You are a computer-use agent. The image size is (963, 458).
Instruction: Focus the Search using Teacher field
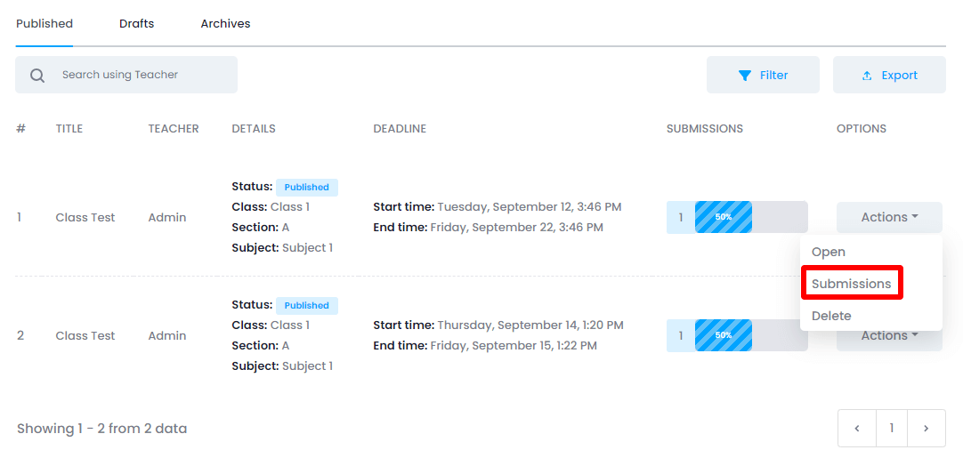(x=142, y=76)
